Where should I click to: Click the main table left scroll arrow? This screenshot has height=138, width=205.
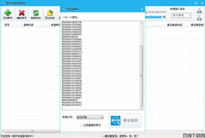click(2, 131)
